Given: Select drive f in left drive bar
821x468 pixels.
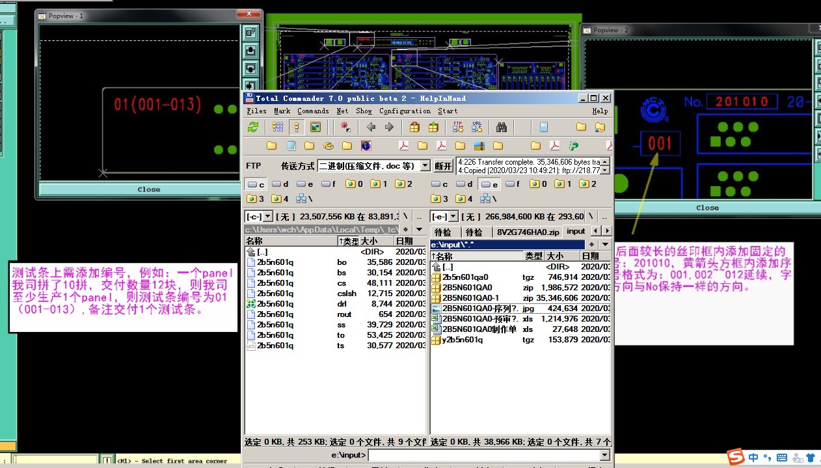Looking at the screenshot, I should click(x=329, y=184).
